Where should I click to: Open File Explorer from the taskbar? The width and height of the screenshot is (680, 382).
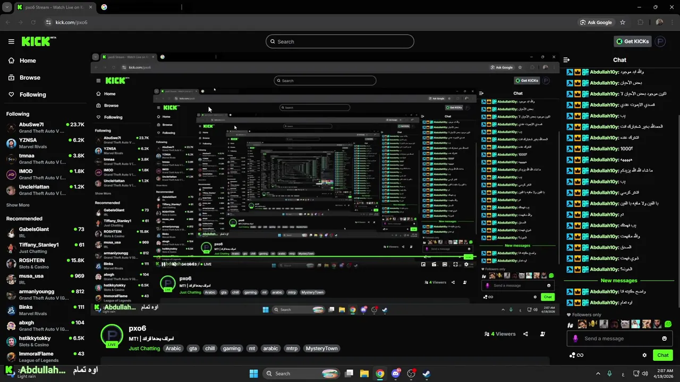[364, 374]
